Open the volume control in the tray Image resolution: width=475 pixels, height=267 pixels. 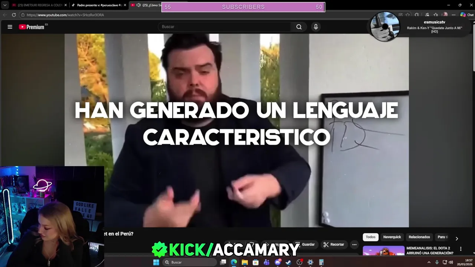point(451,262)
